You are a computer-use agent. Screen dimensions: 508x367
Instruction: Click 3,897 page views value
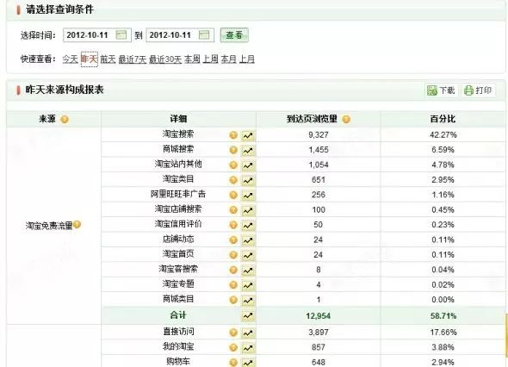[319, 333]
